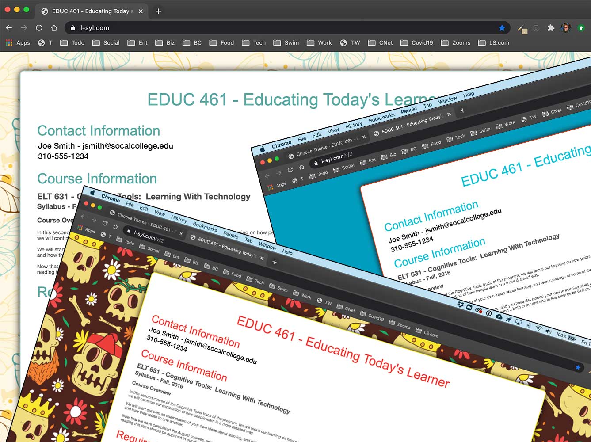The width and height of the screenshot is (591, 442).
Task: Open the CNet bookmarks folder in main window
Action: (380, 43)
